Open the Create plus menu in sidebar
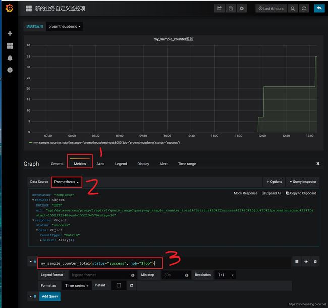The image size is (328, 308). [10, 33]
